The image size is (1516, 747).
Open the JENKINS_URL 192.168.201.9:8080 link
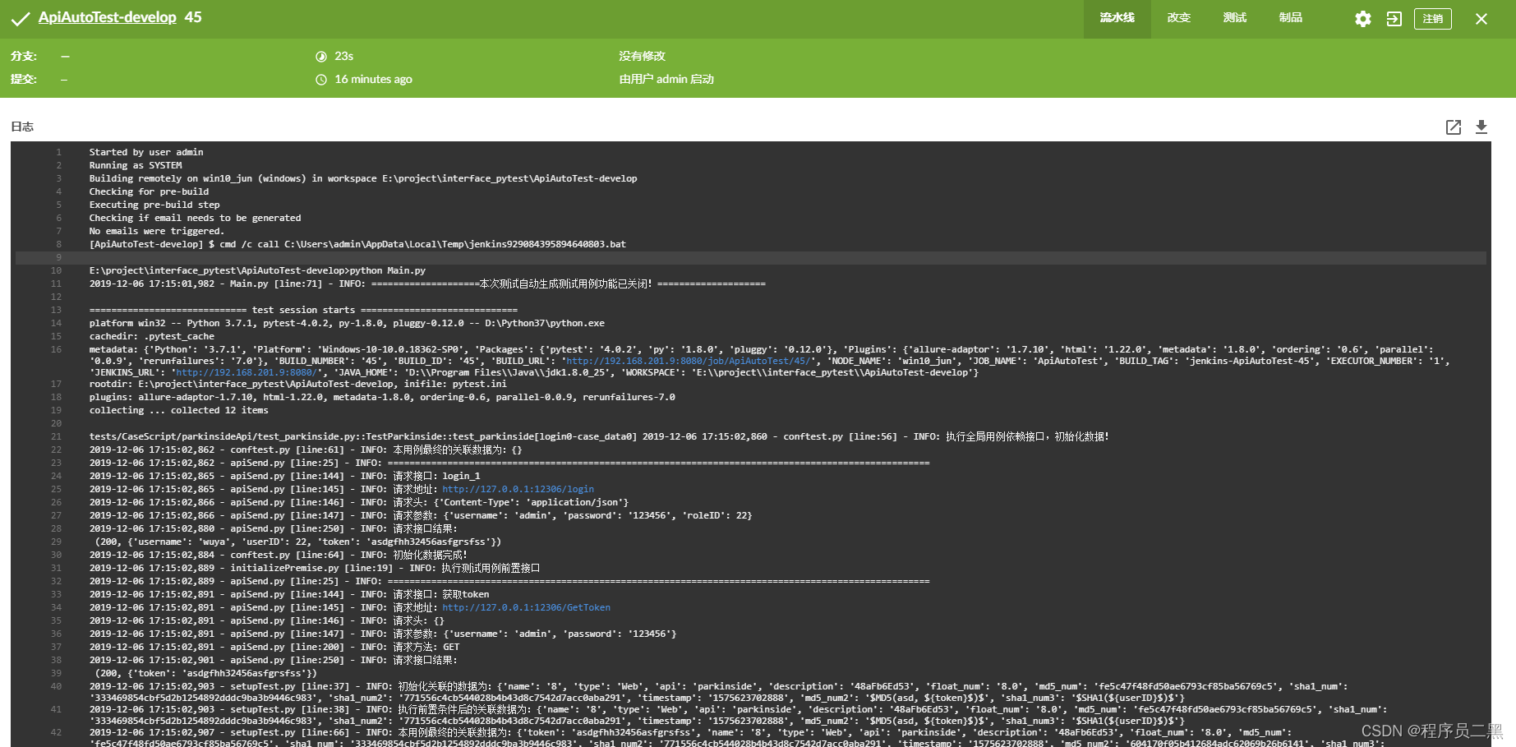[246, 372]
